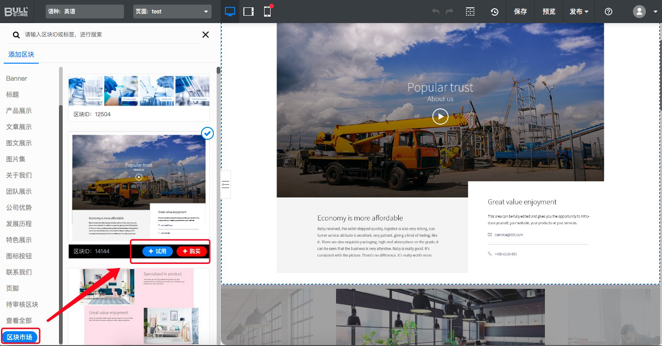Close the block search panel

(206, 35)
